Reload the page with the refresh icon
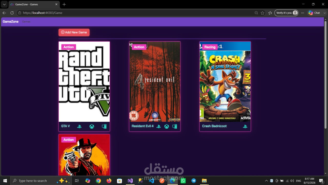 12,13
